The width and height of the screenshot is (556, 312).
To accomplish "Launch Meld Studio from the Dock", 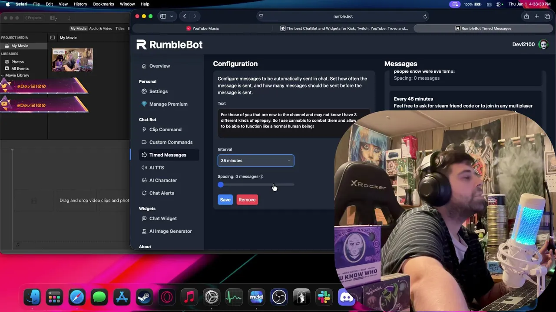I will 256,297.
